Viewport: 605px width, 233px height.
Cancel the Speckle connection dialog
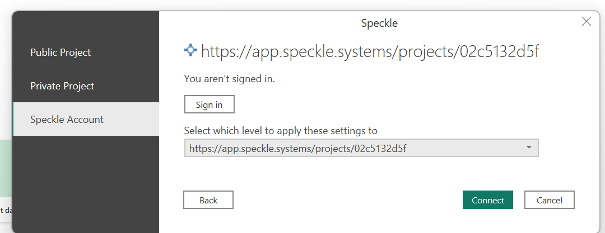coord(550,200)
